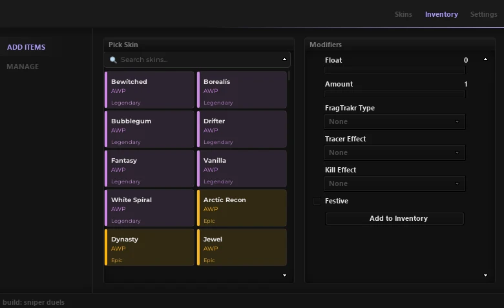The width and height of the screenshot is (504, 308).
Task: Click the skin list scroll-up arrow
Action: 284,59
